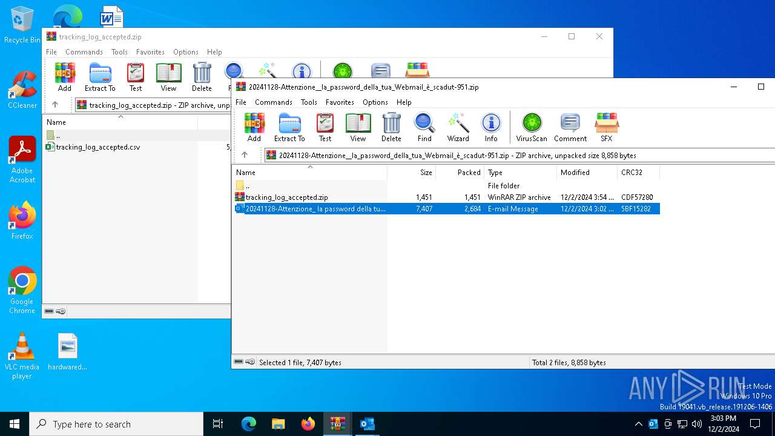Screen dimensions: 775x436
Task: Click the back window status bar drive icon
Action: pos(49,311)
